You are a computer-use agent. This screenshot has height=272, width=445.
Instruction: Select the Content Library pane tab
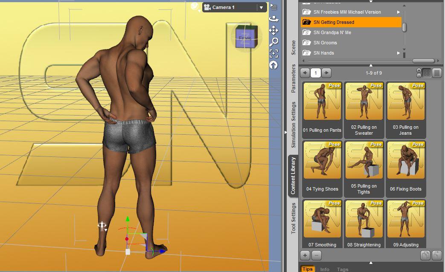click(x=293, y=176)
